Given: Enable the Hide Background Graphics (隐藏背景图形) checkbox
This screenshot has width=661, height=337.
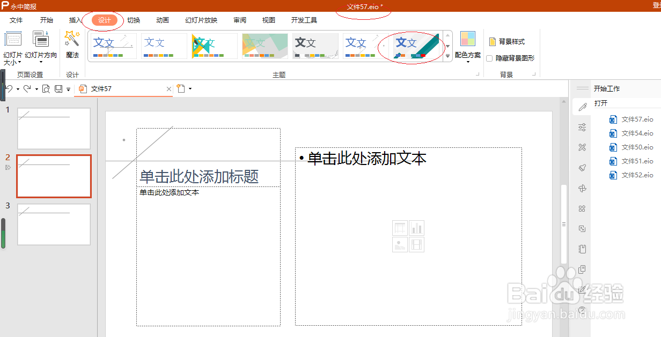Looking at the screenshot, I should 490,57.
